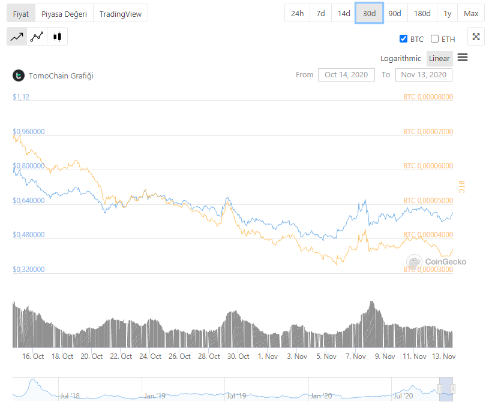The height and width of the screenshot is (417, 492).
Task: Uncheck the BTC comparison checkbox
Action: pyautogui.click(x=403, y=39)
